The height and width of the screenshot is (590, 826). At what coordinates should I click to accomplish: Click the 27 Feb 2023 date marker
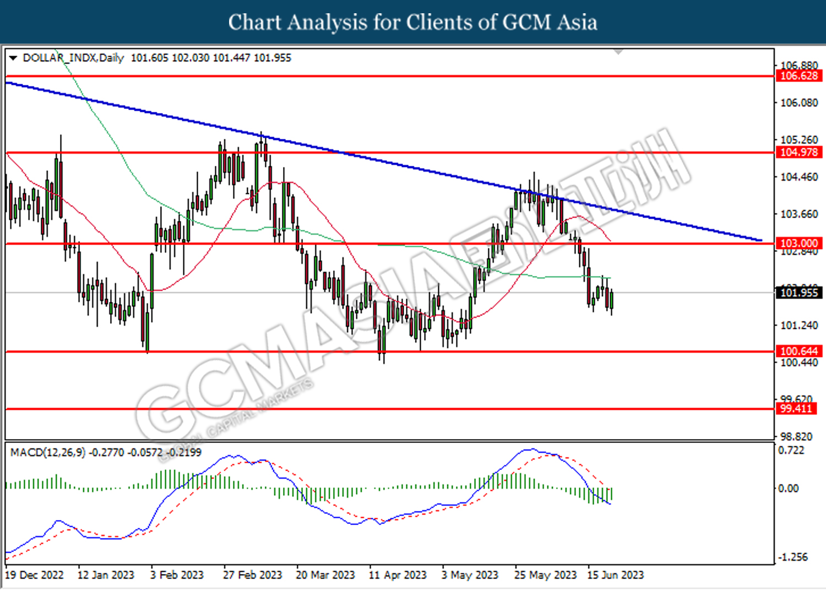(252, 575)
